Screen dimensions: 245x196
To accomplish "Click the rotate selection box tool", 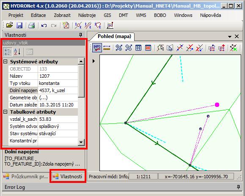I will 212,48.
